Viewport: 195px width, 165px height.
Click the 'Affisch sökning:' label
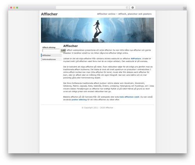click(x=49, y=47)
